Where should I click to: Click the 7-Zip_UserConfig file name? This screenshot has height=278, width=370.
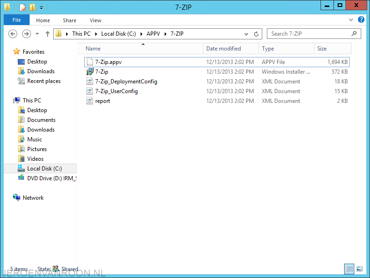[117, 91]
